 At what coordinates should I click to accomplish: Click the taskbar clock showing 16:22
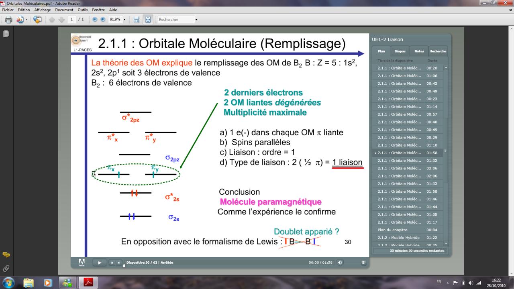(x=496, y=282)
